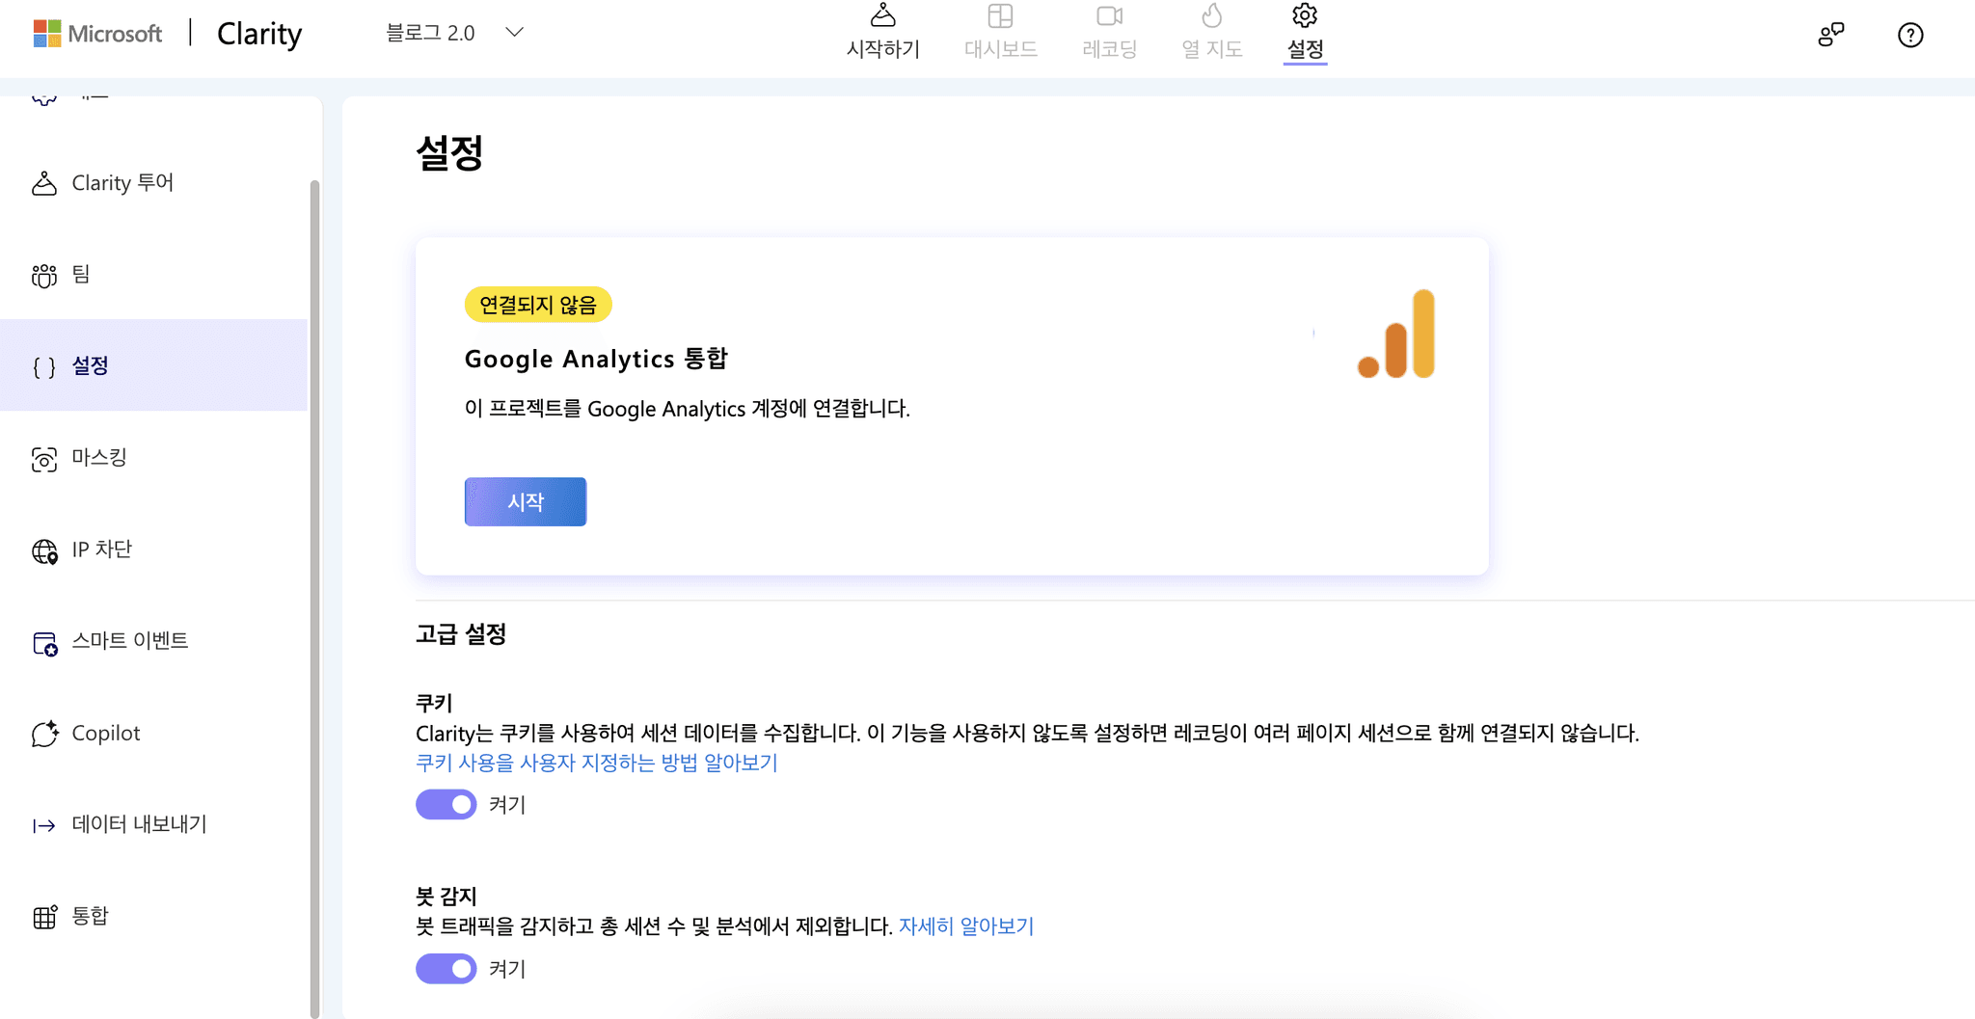This screenshot has height=1019, width=1975.
Task: Click the 레코딩 camera icon
Action: point(1109,15)
